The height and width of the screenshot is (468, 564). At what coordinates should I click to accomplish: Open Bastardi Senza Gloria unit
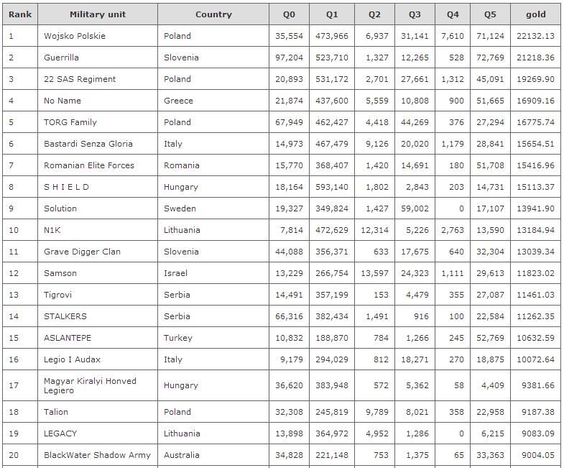pos(88,144)
